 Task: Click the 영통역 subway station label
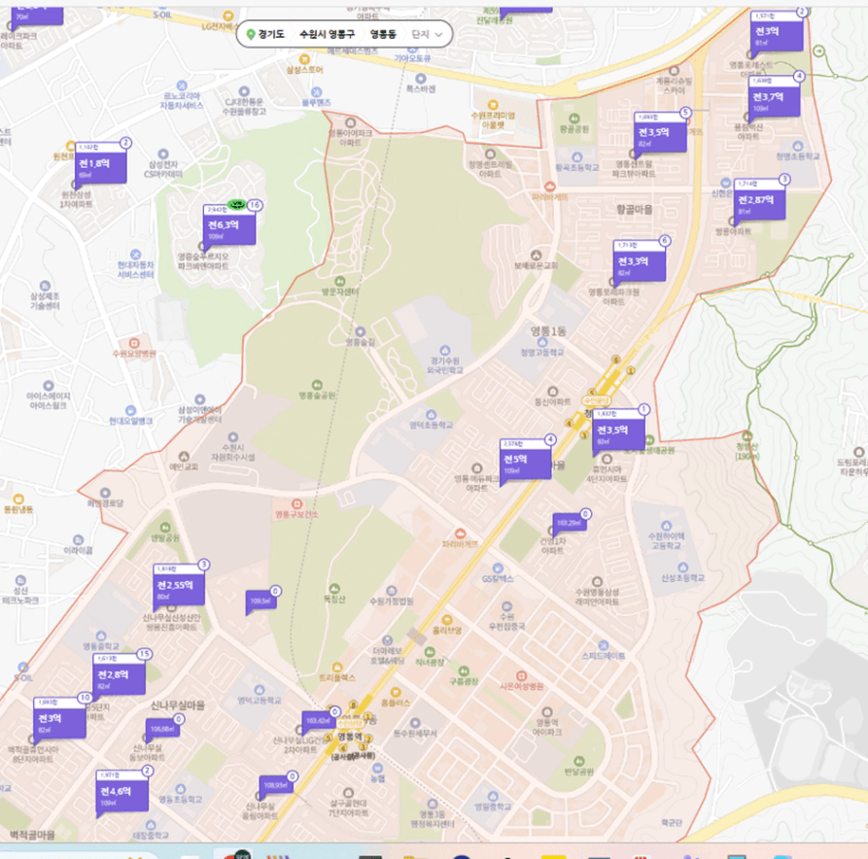tap(349, 736)
